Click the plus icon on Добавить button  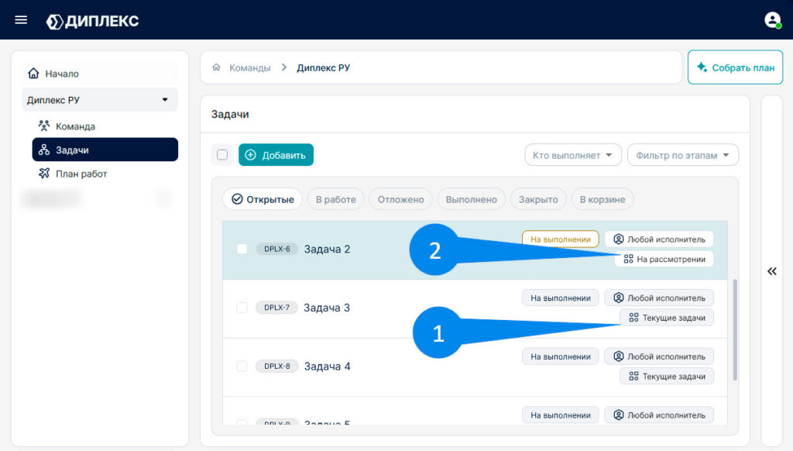coord(250,155)
